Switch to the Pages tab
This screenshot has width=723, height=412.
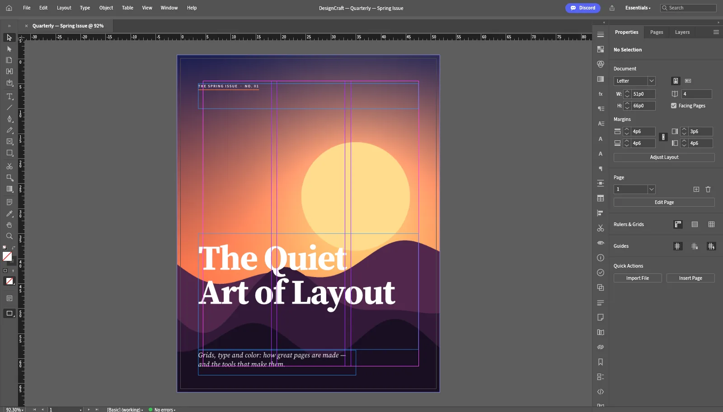[x=657, y=32]
